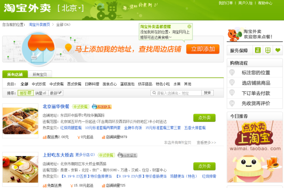Viewport: 284px width, 188px height.
Task: Click 北京丽华快餐 food thumbnail
Action: tap(20, 121)
